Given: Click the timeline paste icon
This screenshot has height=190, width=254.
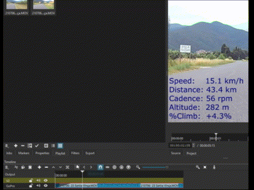Looking at the screenshot, I should [30, 167].
